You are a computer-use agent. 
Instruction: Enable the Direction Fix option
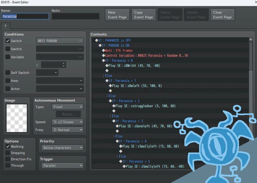pyautogui.click(x=8, y=159)
